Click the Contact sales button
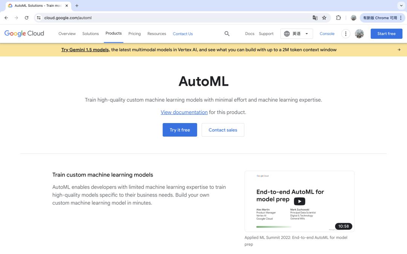This screenshot has width=407, height=254. (223, 130)
